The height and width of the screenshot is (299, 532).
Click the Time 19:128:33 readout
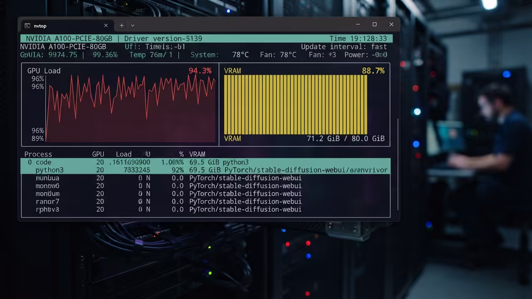point(358,39)
